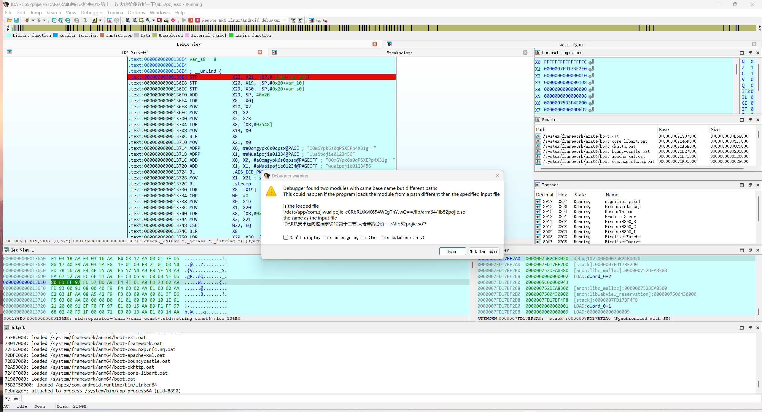The image size is (762, 412).
Task: Choose the 'Not the same' button
Action: pos(483,251)
